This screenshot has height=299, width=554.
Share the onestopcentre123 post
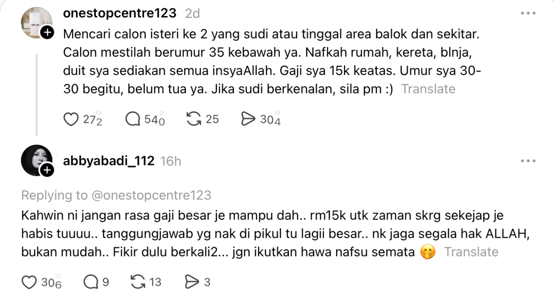click(x=248, y=119)
